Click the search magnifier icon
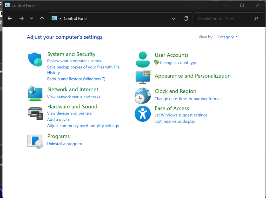 (x=256, y=18)
